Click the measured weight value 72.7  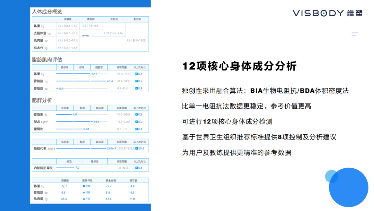point(64,186)
